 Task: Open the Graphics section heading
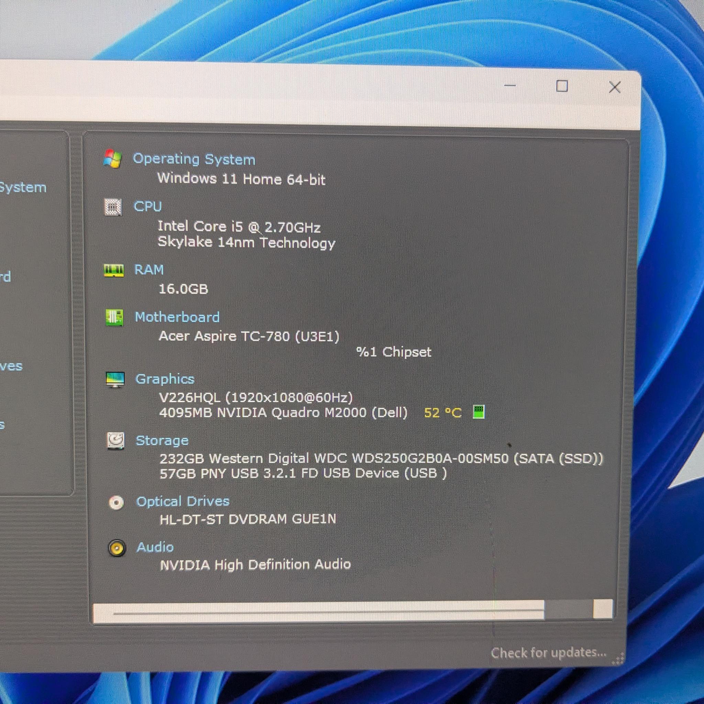[165, 379]
